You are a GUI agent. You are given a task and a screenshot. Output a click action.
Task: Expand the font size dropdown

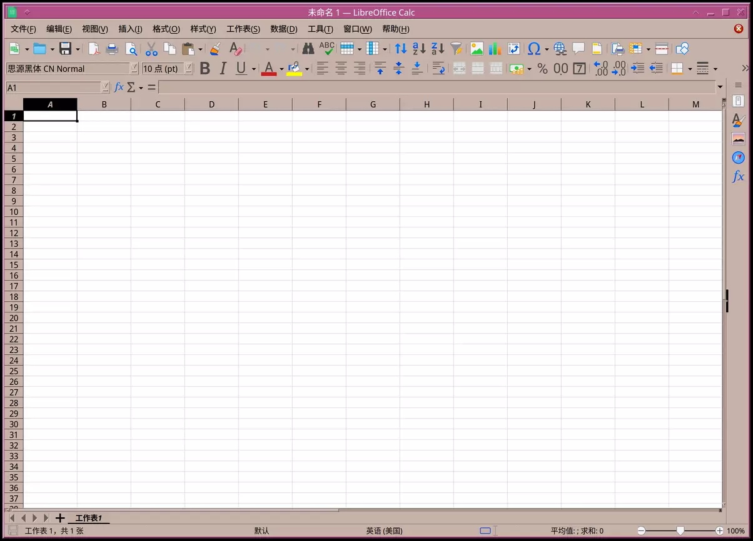pos(188,69)
